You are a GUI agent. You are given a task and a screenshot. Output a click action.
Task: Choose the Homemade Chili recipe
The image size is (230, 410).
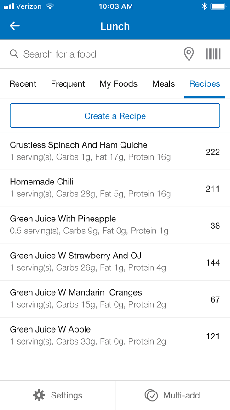[x=115, y=188]
